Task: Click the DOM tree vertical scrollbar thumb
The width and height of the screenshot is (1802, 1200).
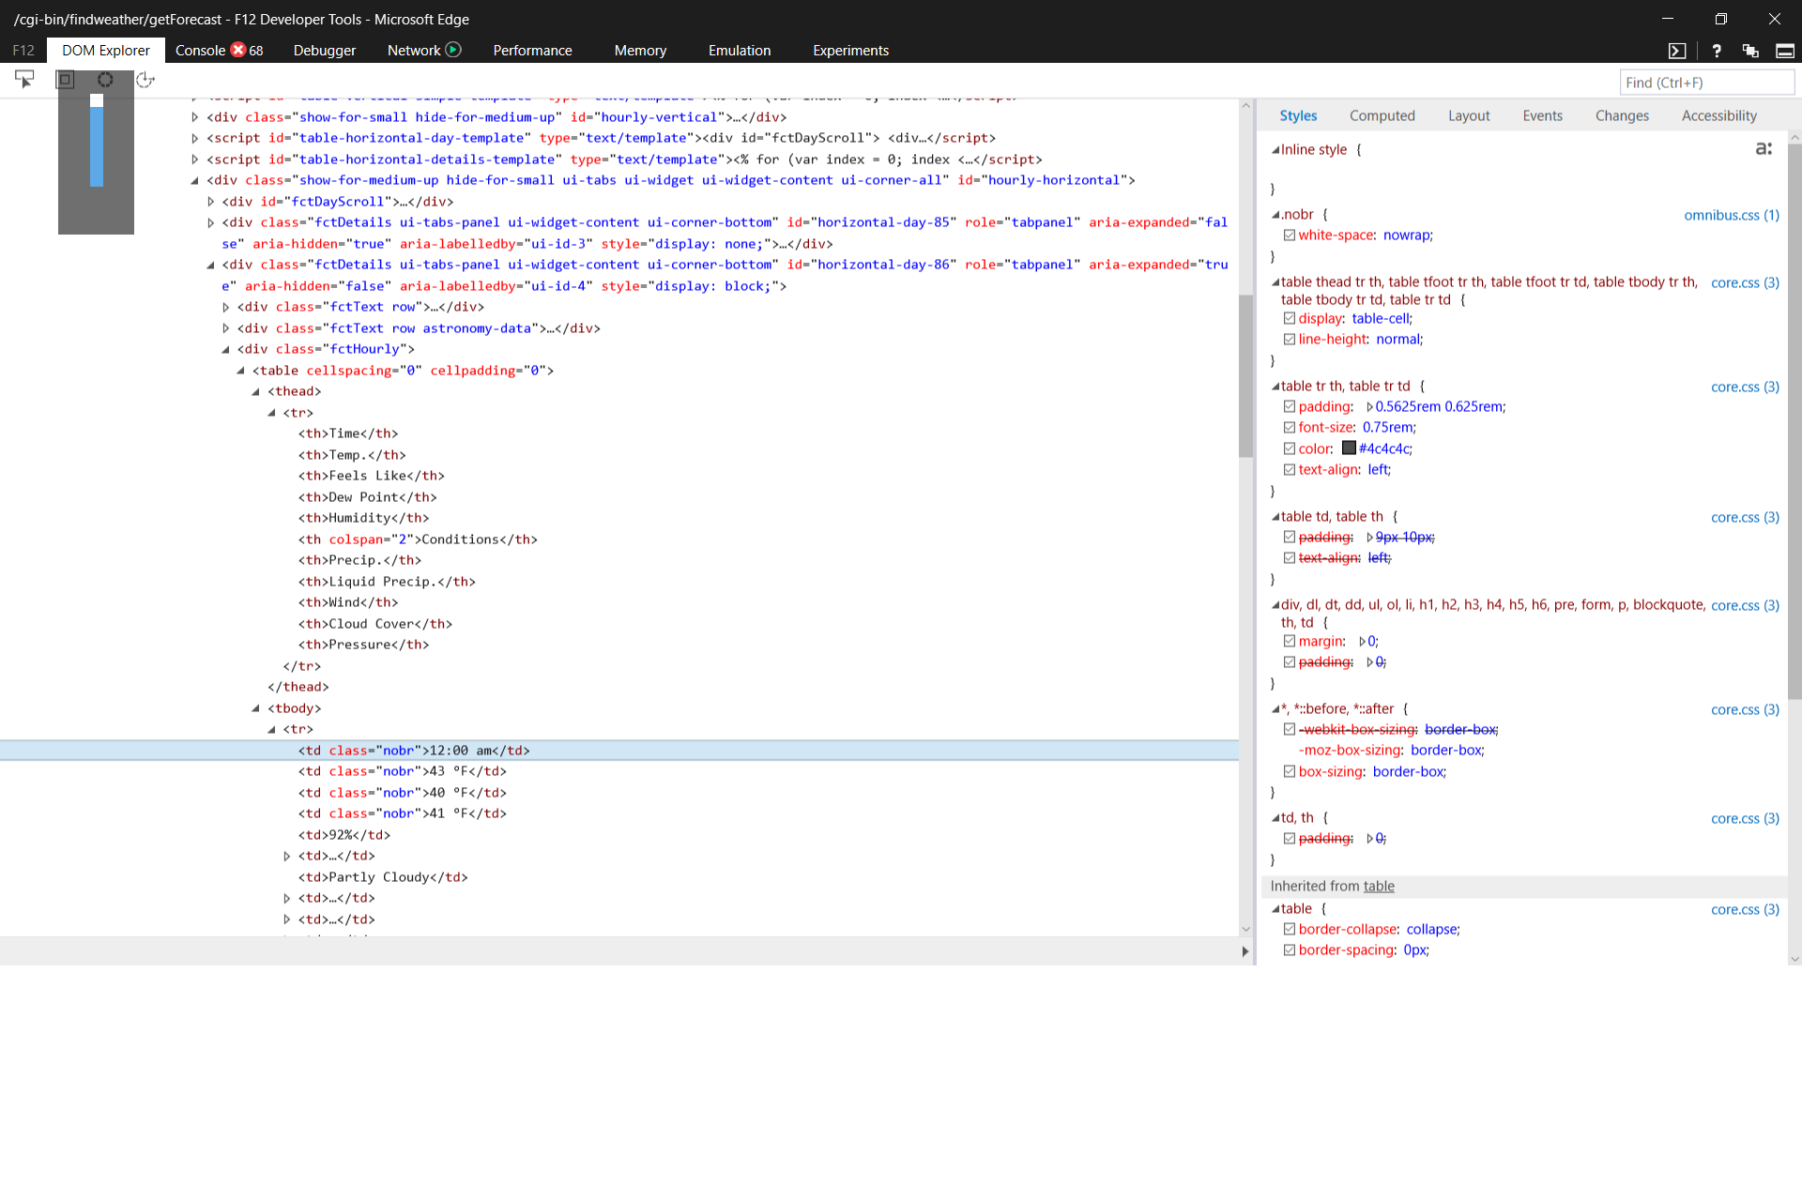Action: (x=1245, y=375)
